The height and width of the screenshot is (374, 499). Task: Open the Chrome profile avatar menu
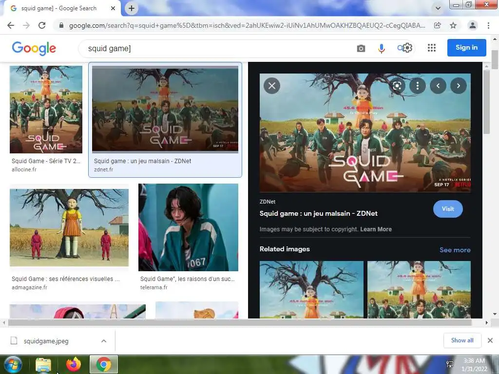[473, 25]
